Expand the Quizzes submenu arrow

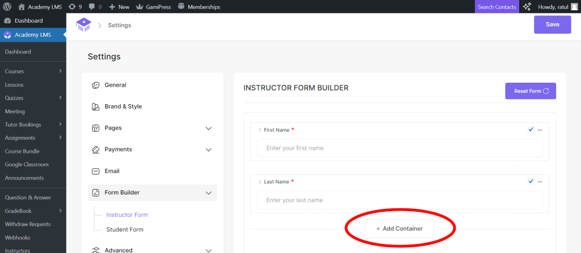pos(60,98)
